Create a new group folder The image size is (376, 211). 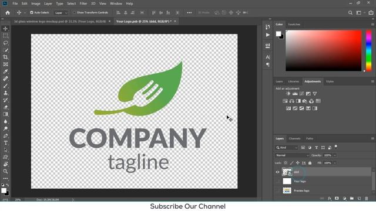(351, 198)
